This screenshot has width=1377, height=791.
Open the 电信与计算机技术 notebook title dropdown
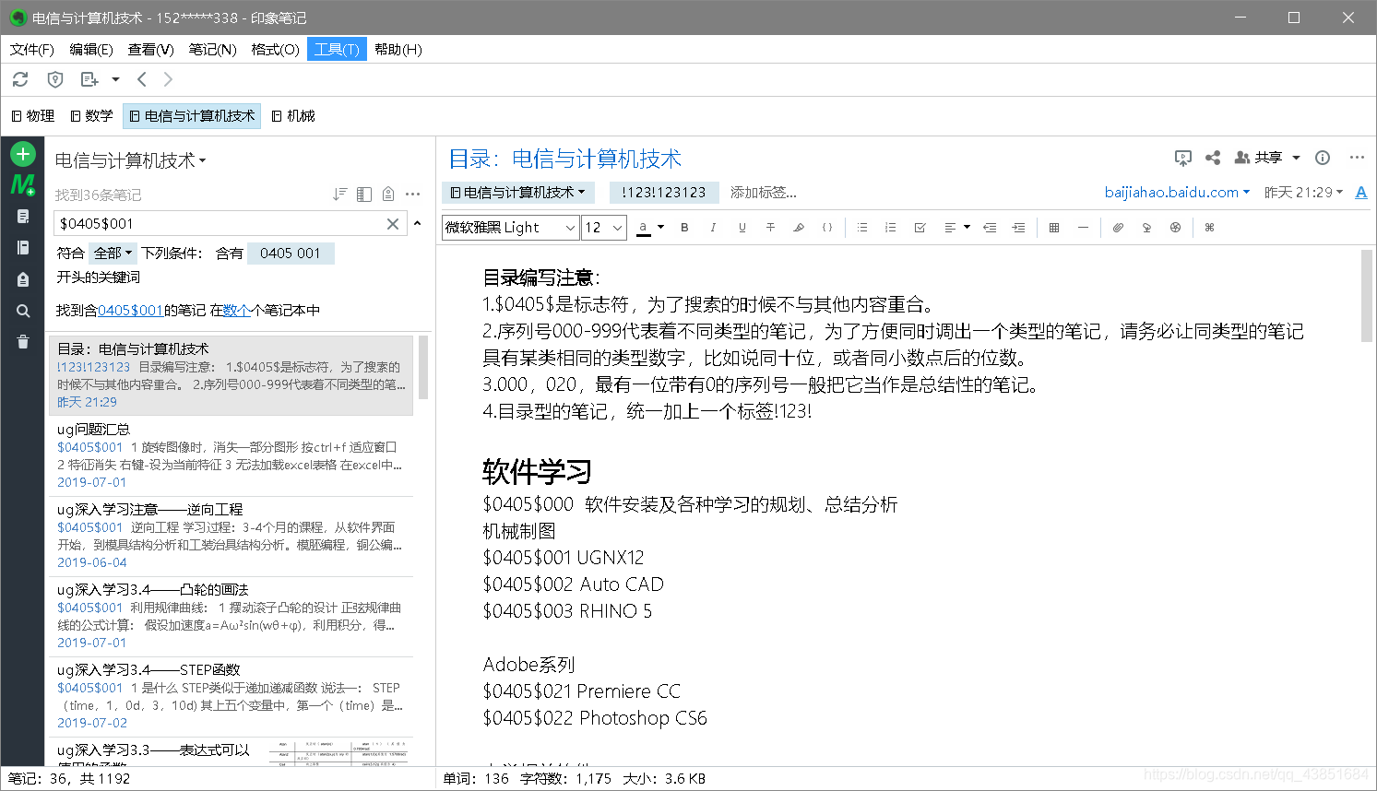(130, 160)
